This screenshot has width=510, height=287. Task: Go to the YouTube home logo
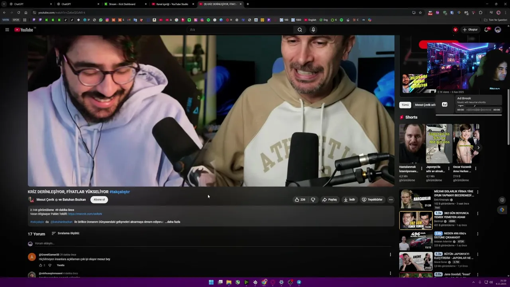[24, 30]
